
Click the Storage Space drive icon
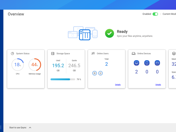[x=53, y=54]
